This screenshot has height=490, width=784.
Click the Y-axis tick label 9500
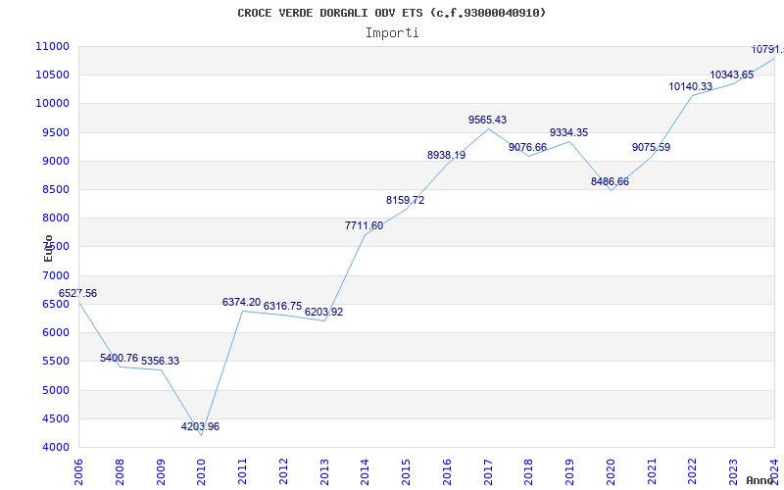tap(55, 132)
